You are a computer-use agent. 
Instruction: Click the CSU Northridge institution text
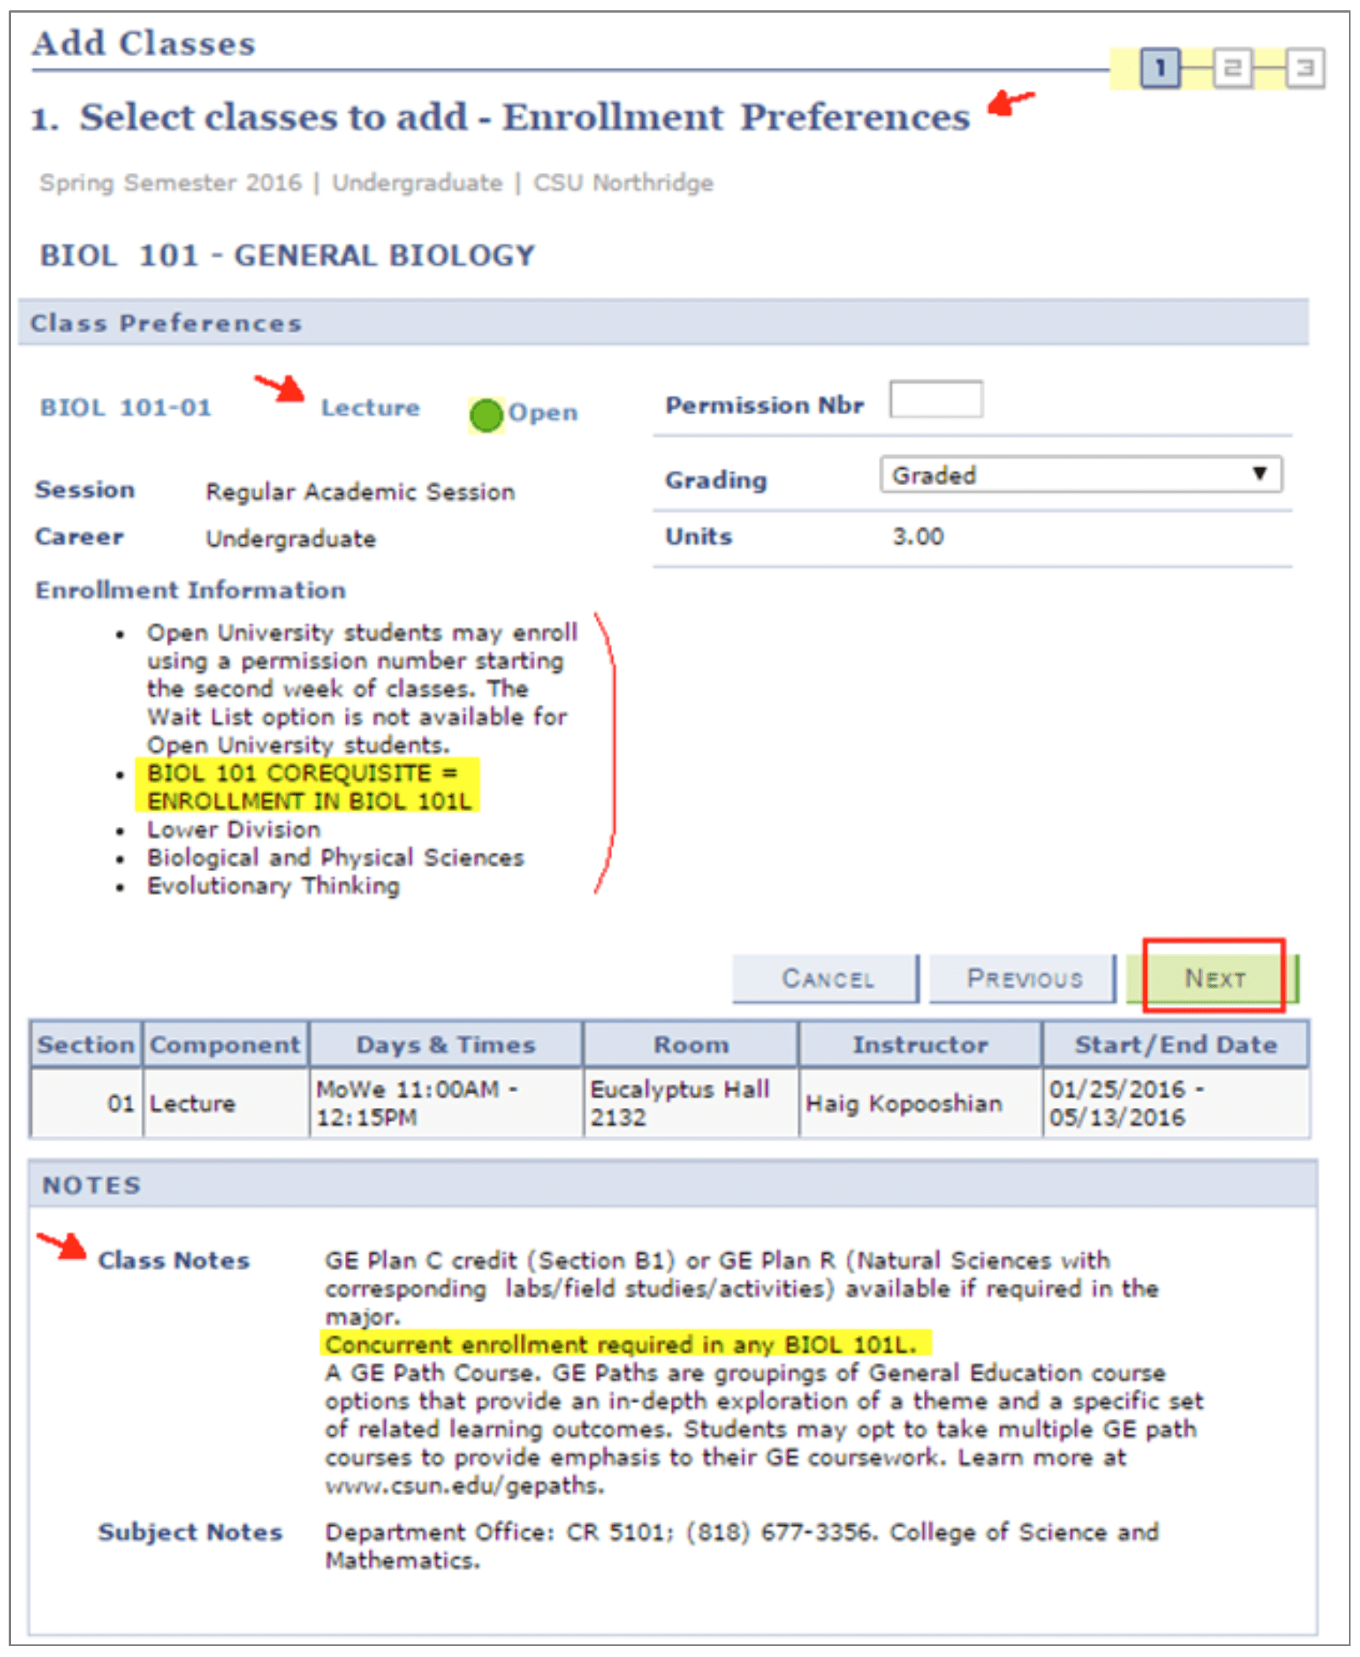click(x=623, y=183)
